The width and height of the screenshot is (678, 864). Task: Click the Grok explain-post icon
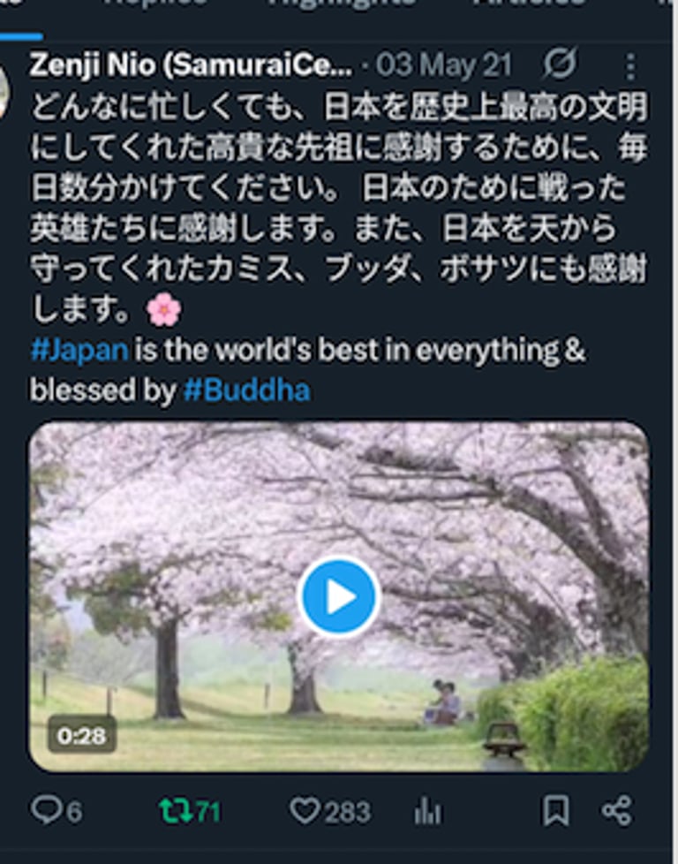click(x=560, y=64)
